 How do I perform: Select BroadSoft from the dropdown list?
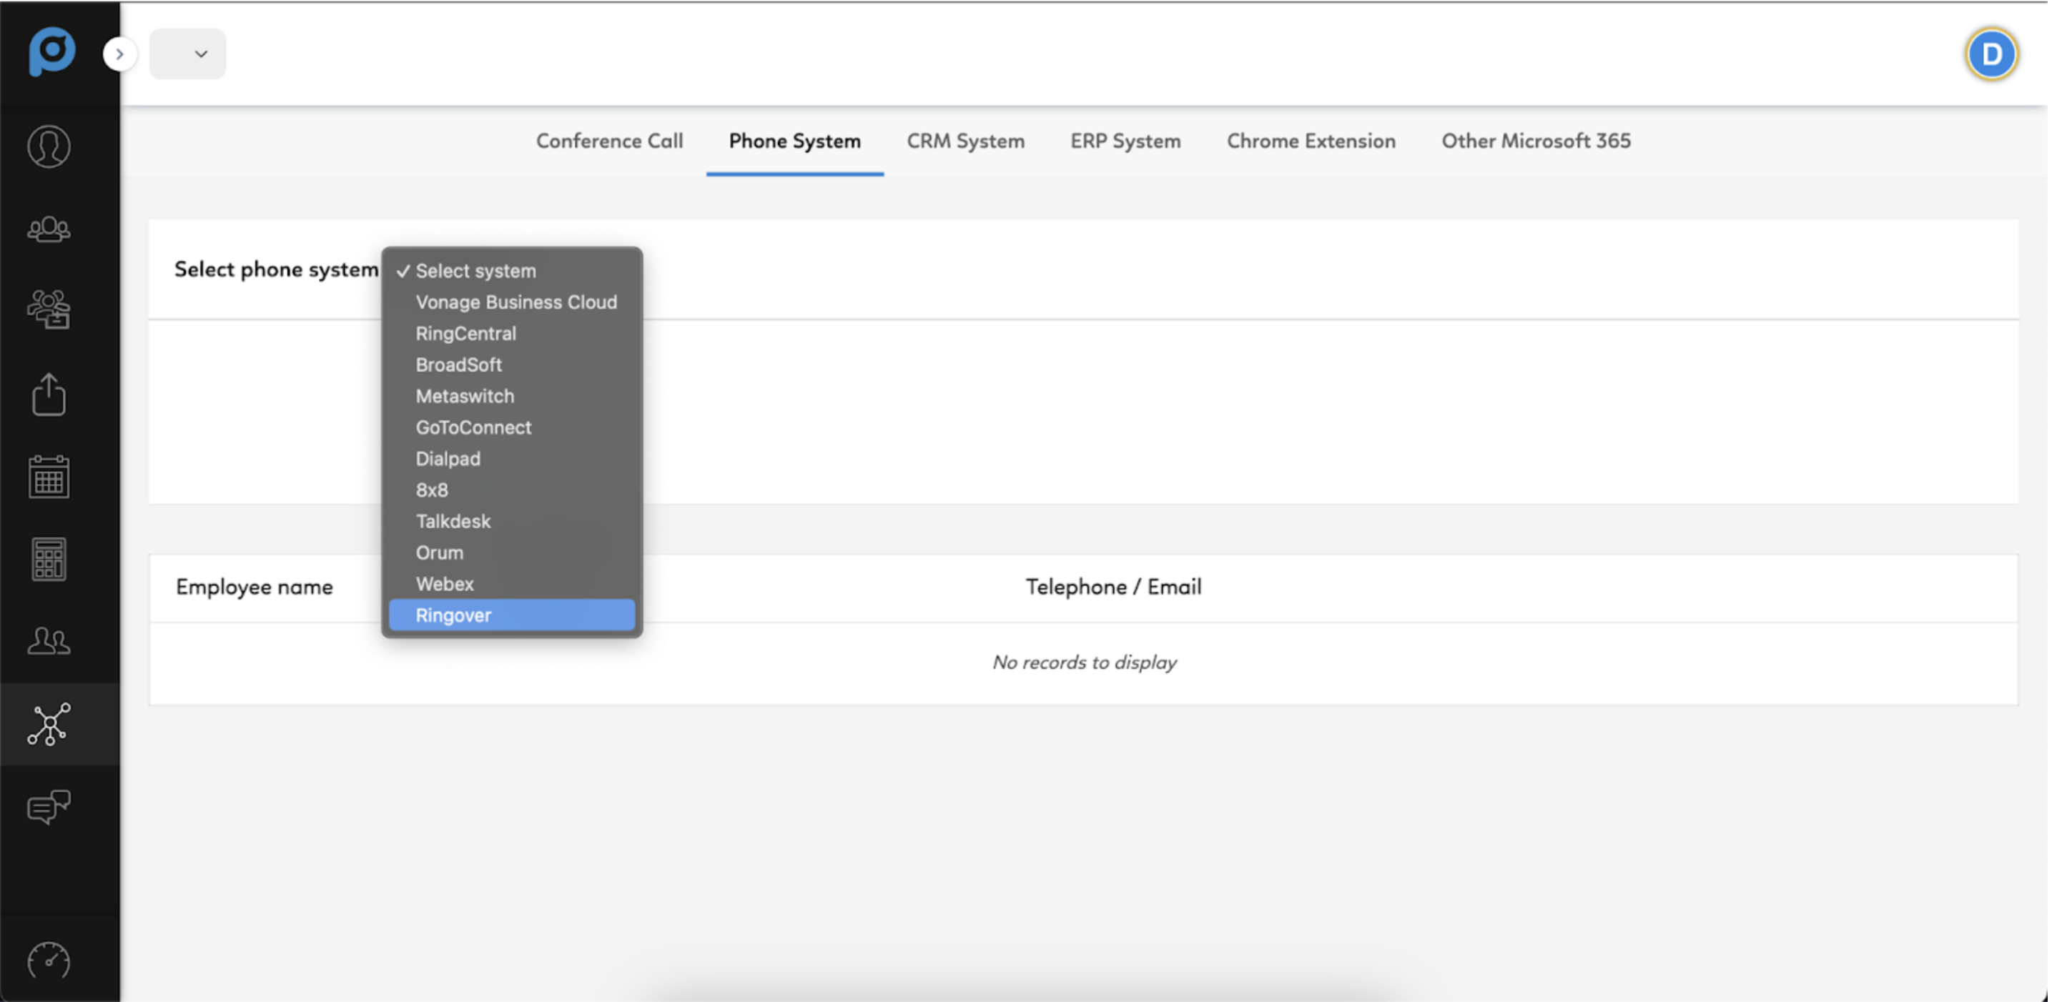pos(512,364)
